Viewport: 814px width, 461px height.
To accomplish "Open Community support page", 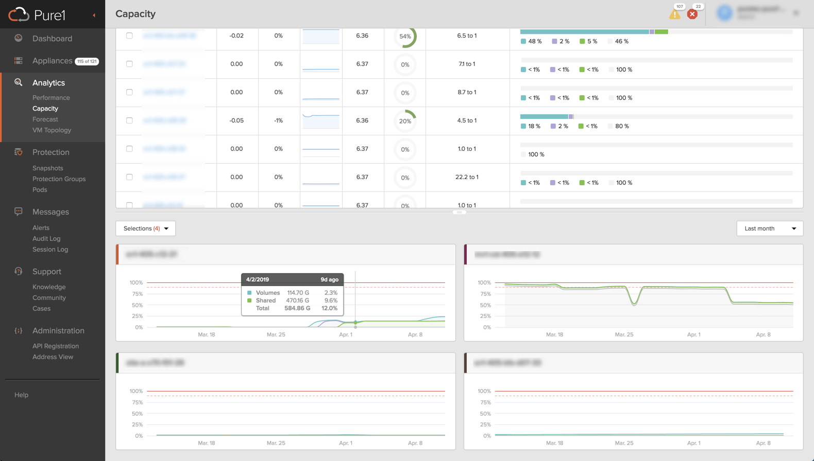I will tap(49, 298).
